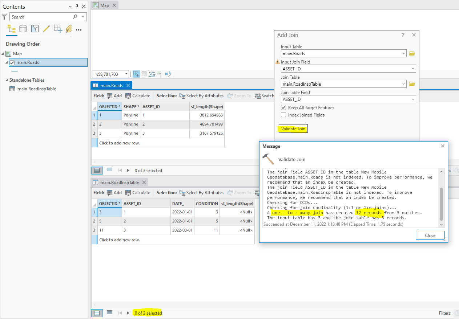
Task: Click message log vertical scrollbar
Action: pyautogui.click(x=442, y=204)
